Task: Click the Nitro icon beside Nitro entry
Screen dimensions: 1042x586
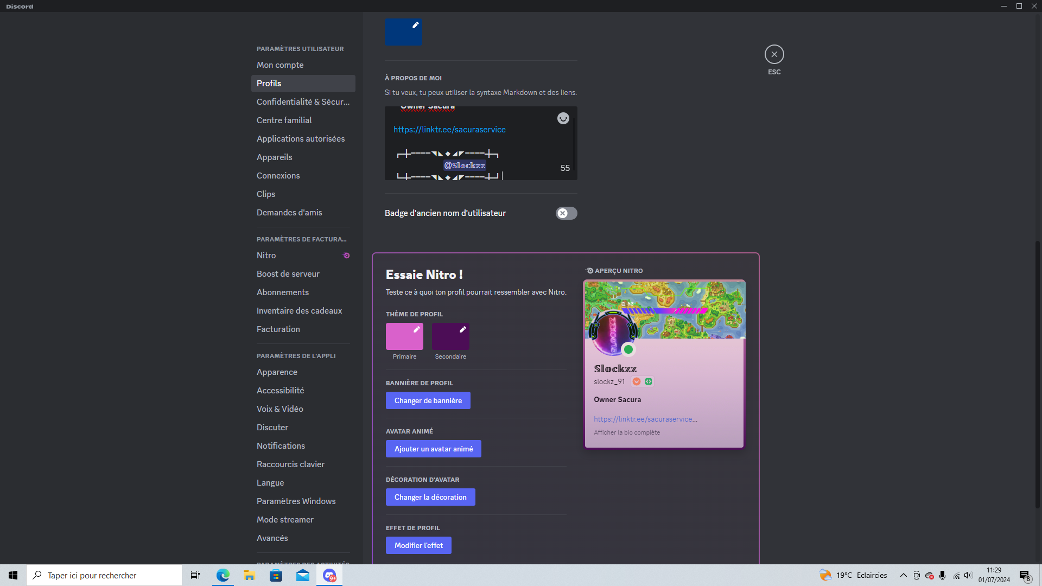Action: [346, 256]
